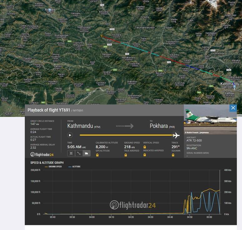Click aircraft type ATR 72-500
Screen dimensions: 242x230
click(x=194, y=140)
